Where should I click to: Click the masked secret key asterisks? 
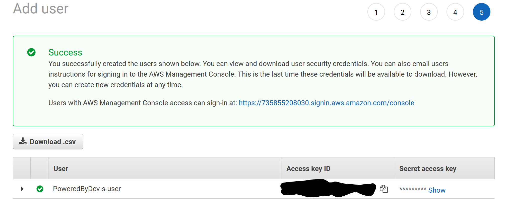(x=413, y=189)
